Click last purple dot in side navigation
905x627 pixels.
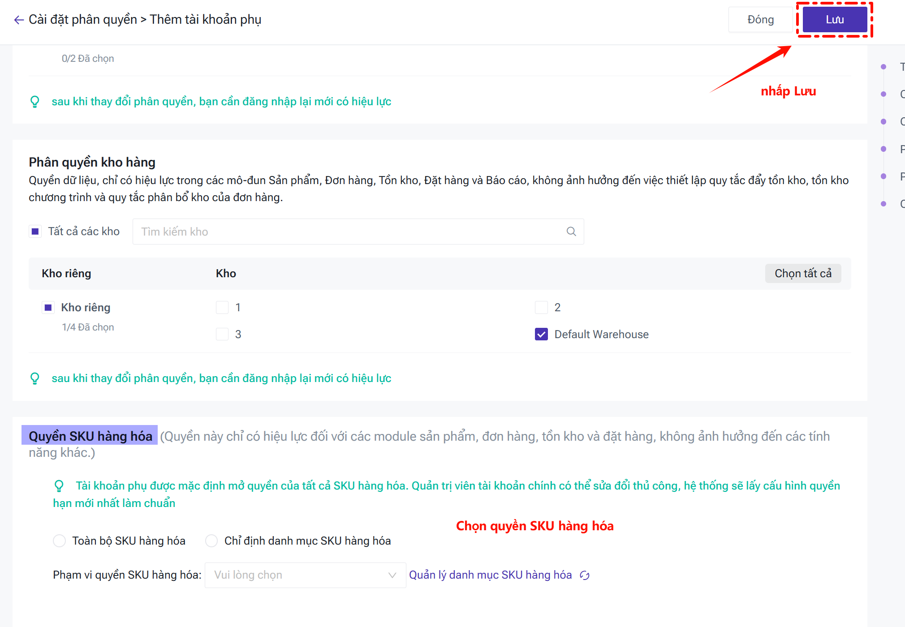click(x=883, y=204)
